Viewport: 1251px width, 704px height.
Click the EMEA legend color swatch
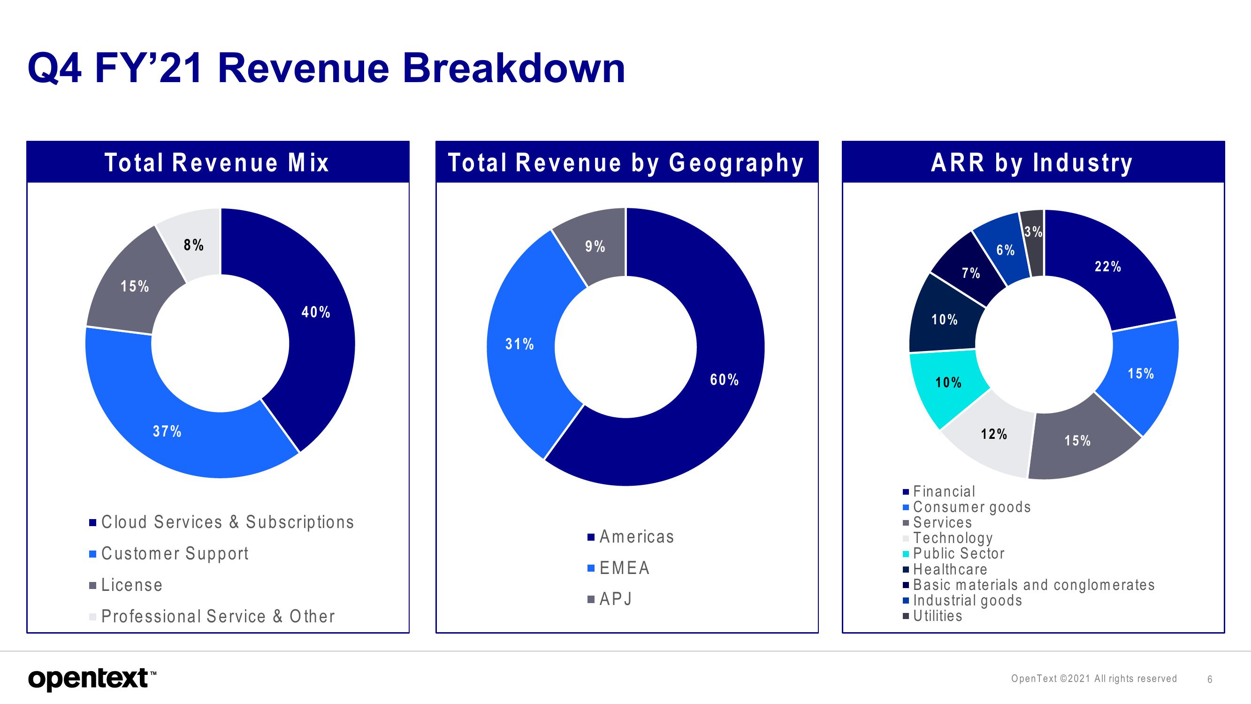point(591,568)
